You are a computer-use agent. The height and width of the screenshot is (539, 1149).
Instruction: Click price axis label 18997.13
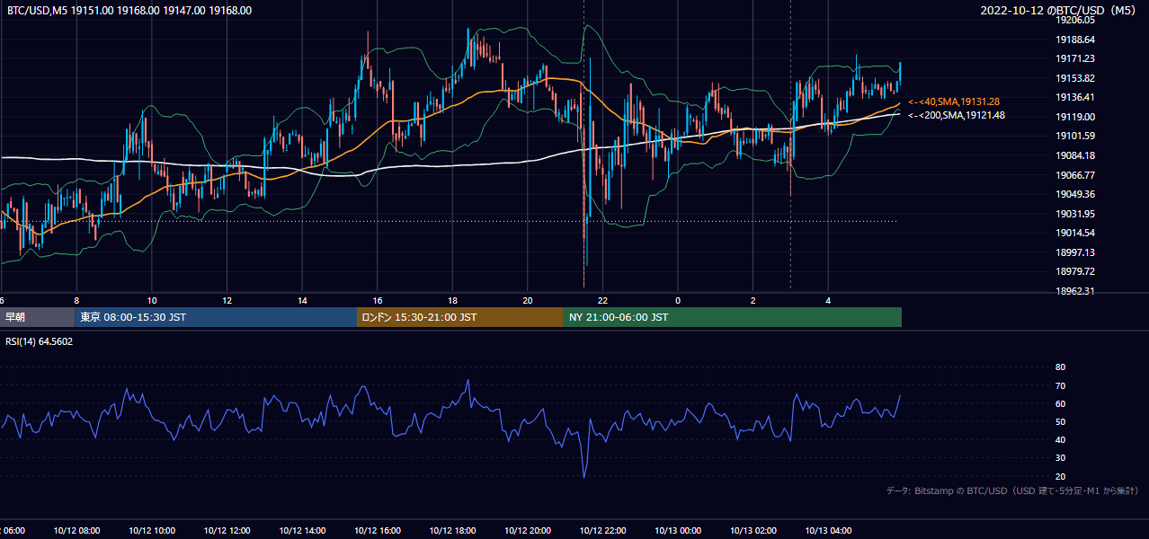pyautogui.click(x=1075, y=252)
